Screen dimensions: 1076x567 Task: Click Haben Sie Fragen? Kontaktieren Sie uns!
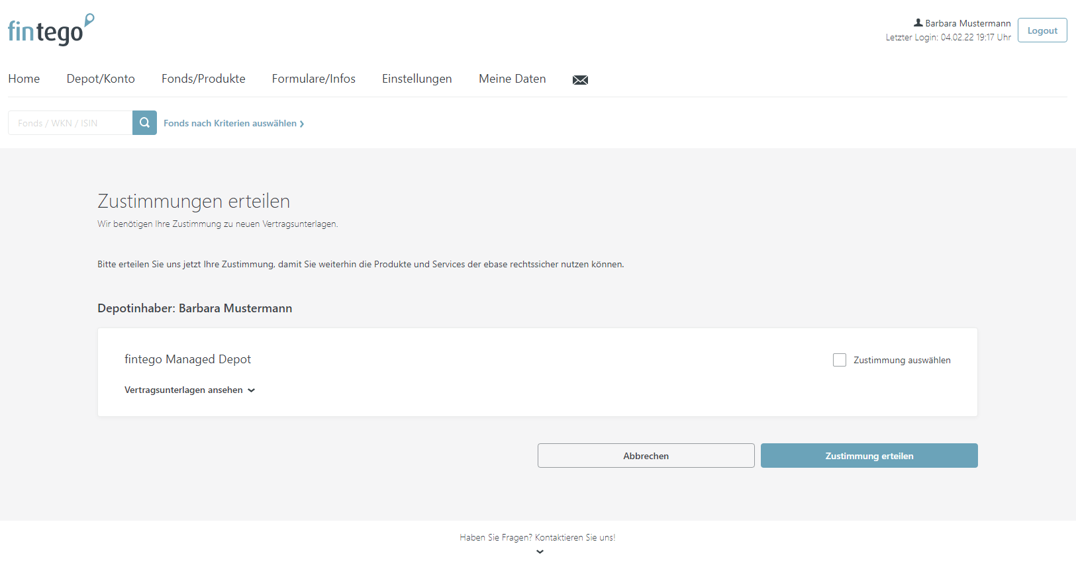[537, 537]
